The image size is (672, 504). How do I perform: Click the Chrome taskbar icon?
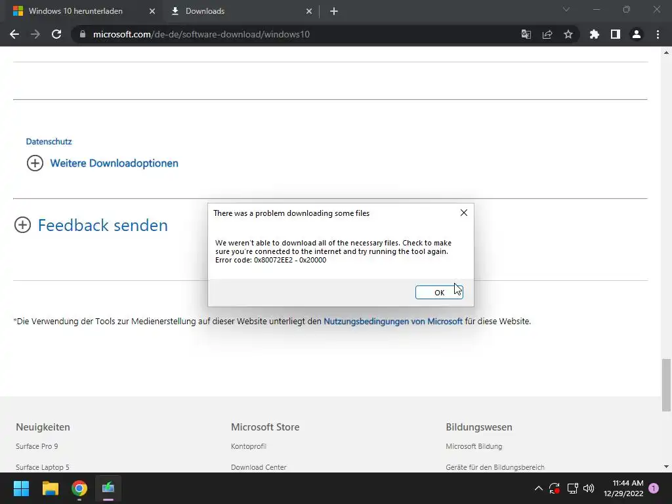pyautogui.click(x=79, y=488)
